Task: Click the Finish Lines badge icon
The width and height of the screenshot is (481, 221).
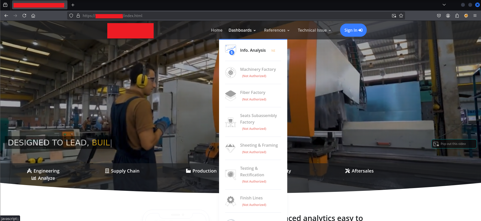Action: click(231, 201)
